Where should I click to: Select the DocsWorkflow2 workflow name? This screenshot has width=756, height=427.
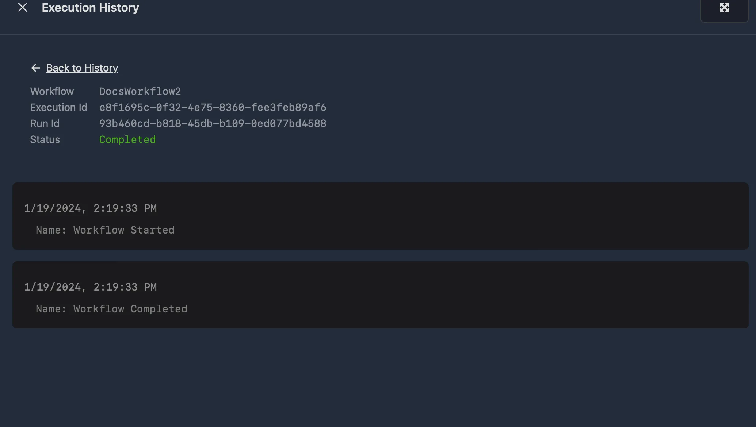point(140,91)
